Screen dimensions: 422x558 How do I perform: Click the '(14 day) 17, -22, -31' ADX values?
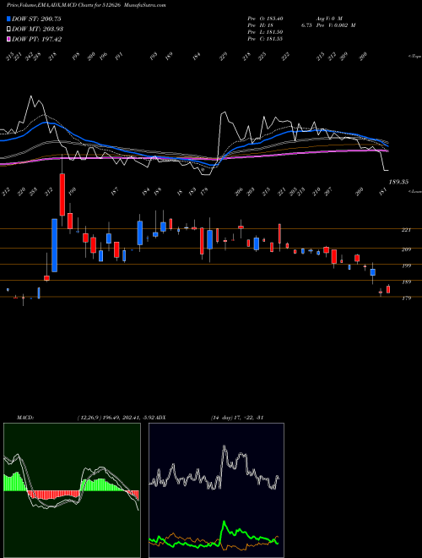click(x=237, y=418)
